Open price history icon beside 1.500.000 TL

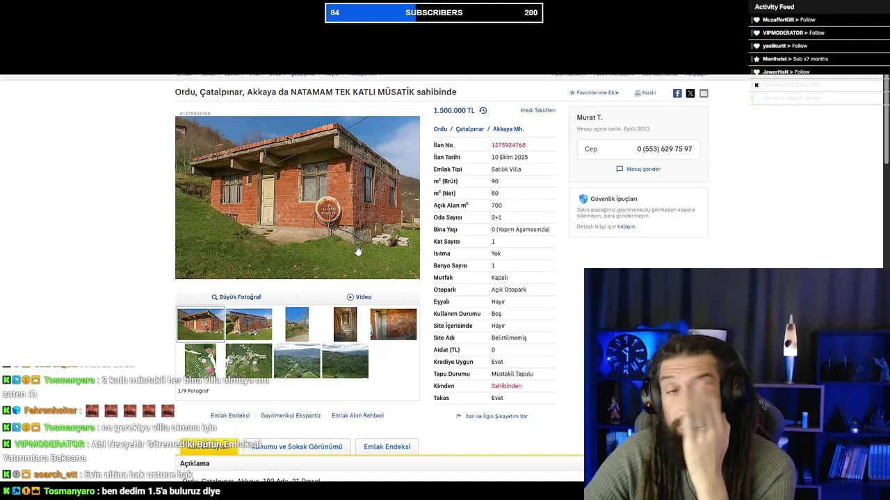(483, 110)
